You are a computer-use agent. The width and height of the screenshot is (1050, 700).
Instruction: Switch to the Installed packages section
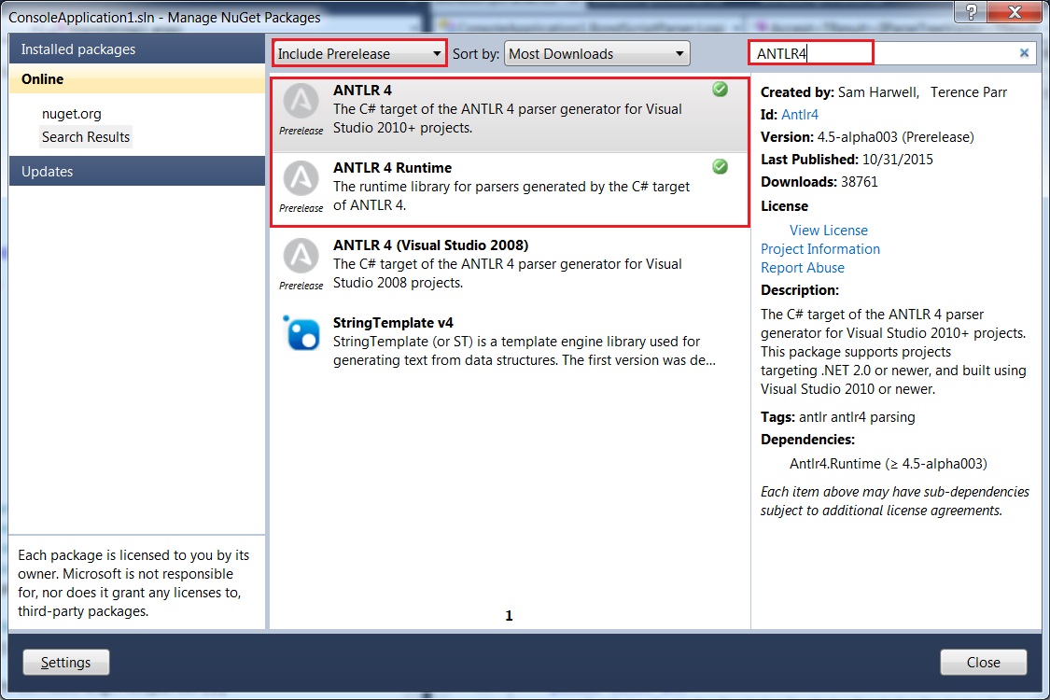[137, 49]
